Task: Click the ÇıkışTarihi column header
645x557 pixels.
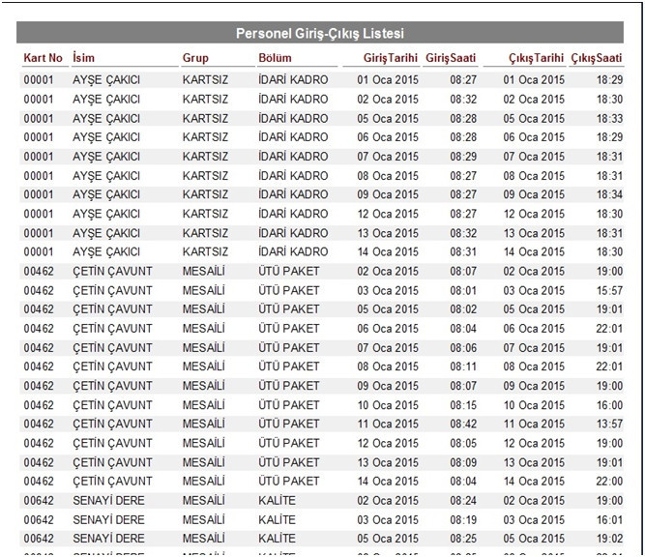Action: click(x=536, y=58)
